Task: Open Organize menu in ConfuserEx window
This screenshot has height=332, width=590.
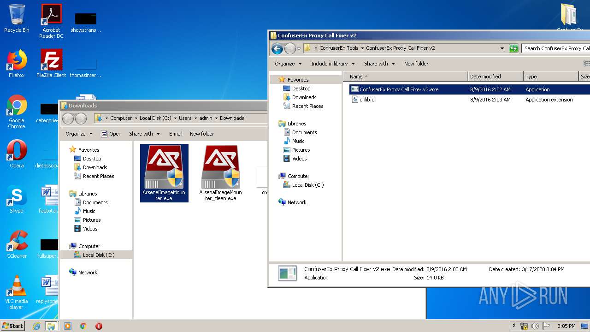Action: click(x=289, y=64)
